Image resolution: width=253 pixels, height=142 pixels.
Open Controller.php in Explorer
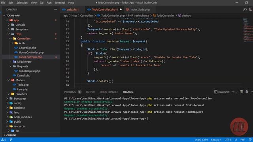[x=27, y=48]
